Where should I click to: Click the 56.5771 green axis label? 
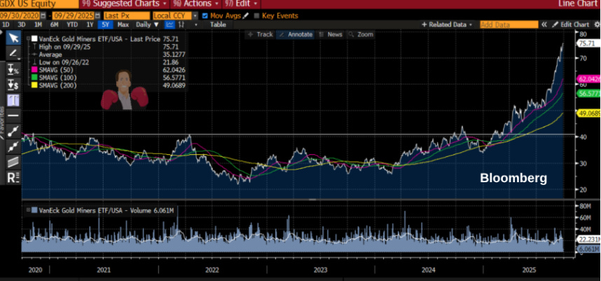(x=588, y=93)
